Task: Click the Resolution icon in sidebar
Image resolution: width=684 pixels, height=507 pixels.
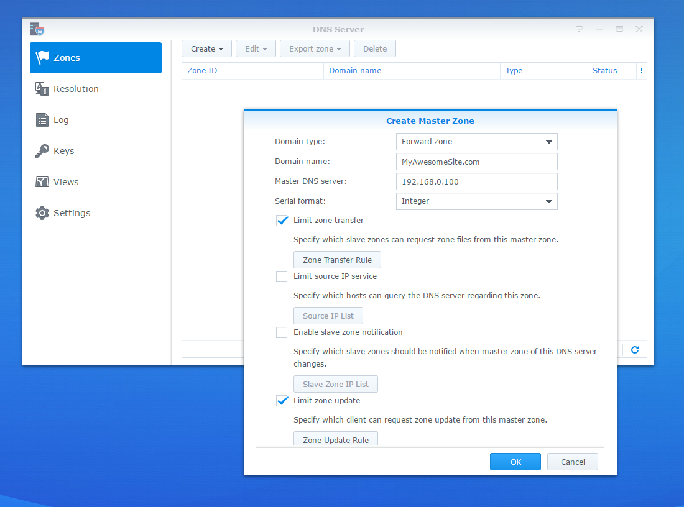Action: pyautogui.click(x=42, y=89)
